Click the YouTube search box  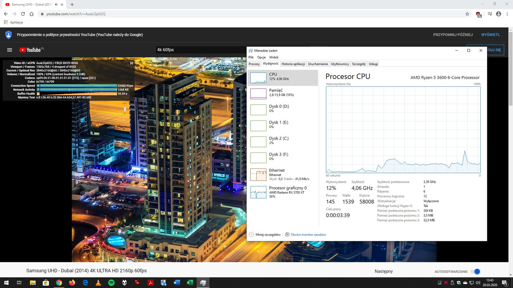(201, 50)
